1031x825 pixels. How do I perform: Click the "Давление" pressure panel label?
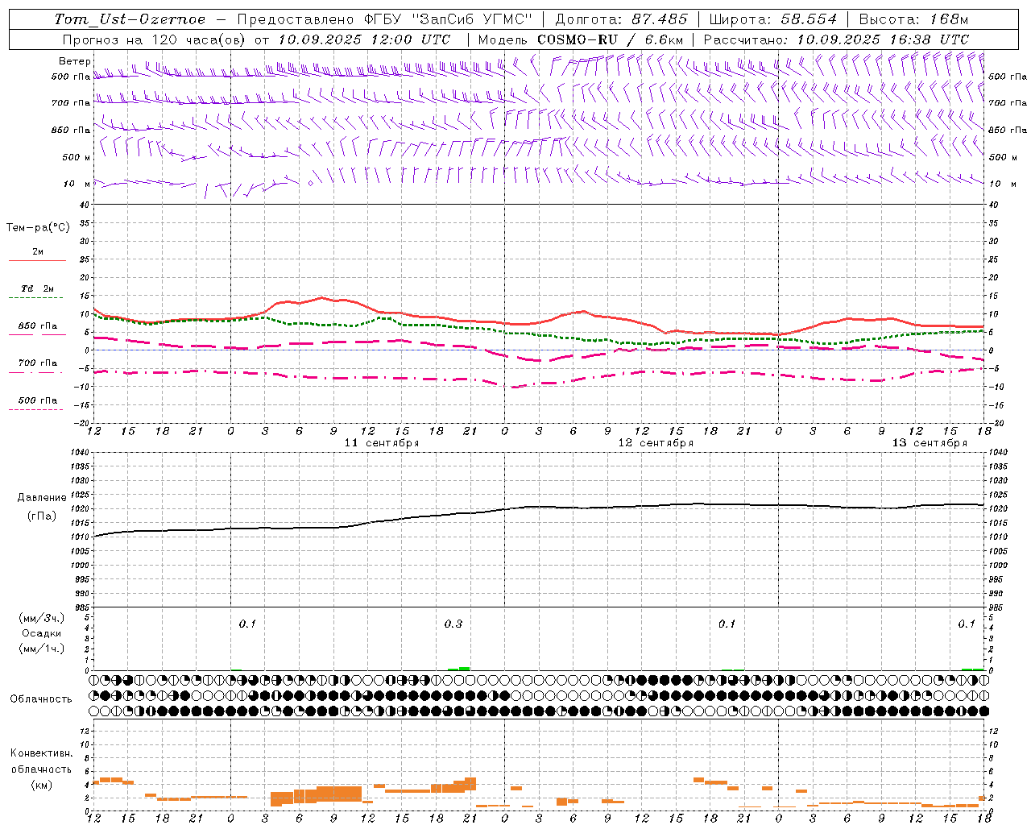tap(42, 498)
